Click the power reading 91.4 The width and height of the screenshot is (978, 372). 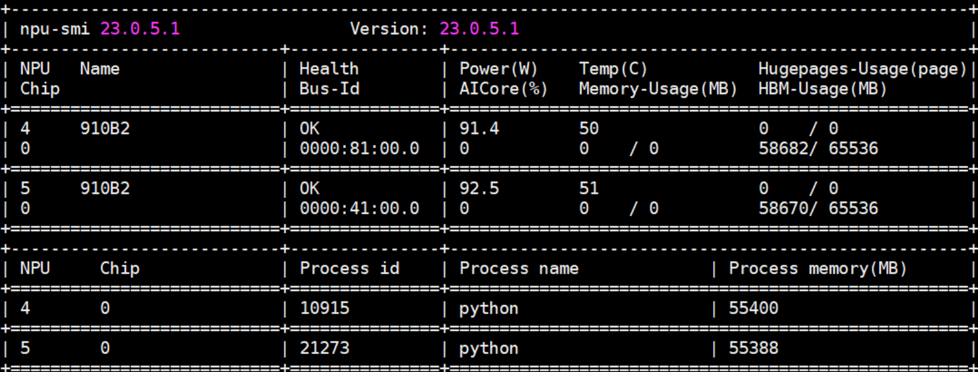coord(479,128)
